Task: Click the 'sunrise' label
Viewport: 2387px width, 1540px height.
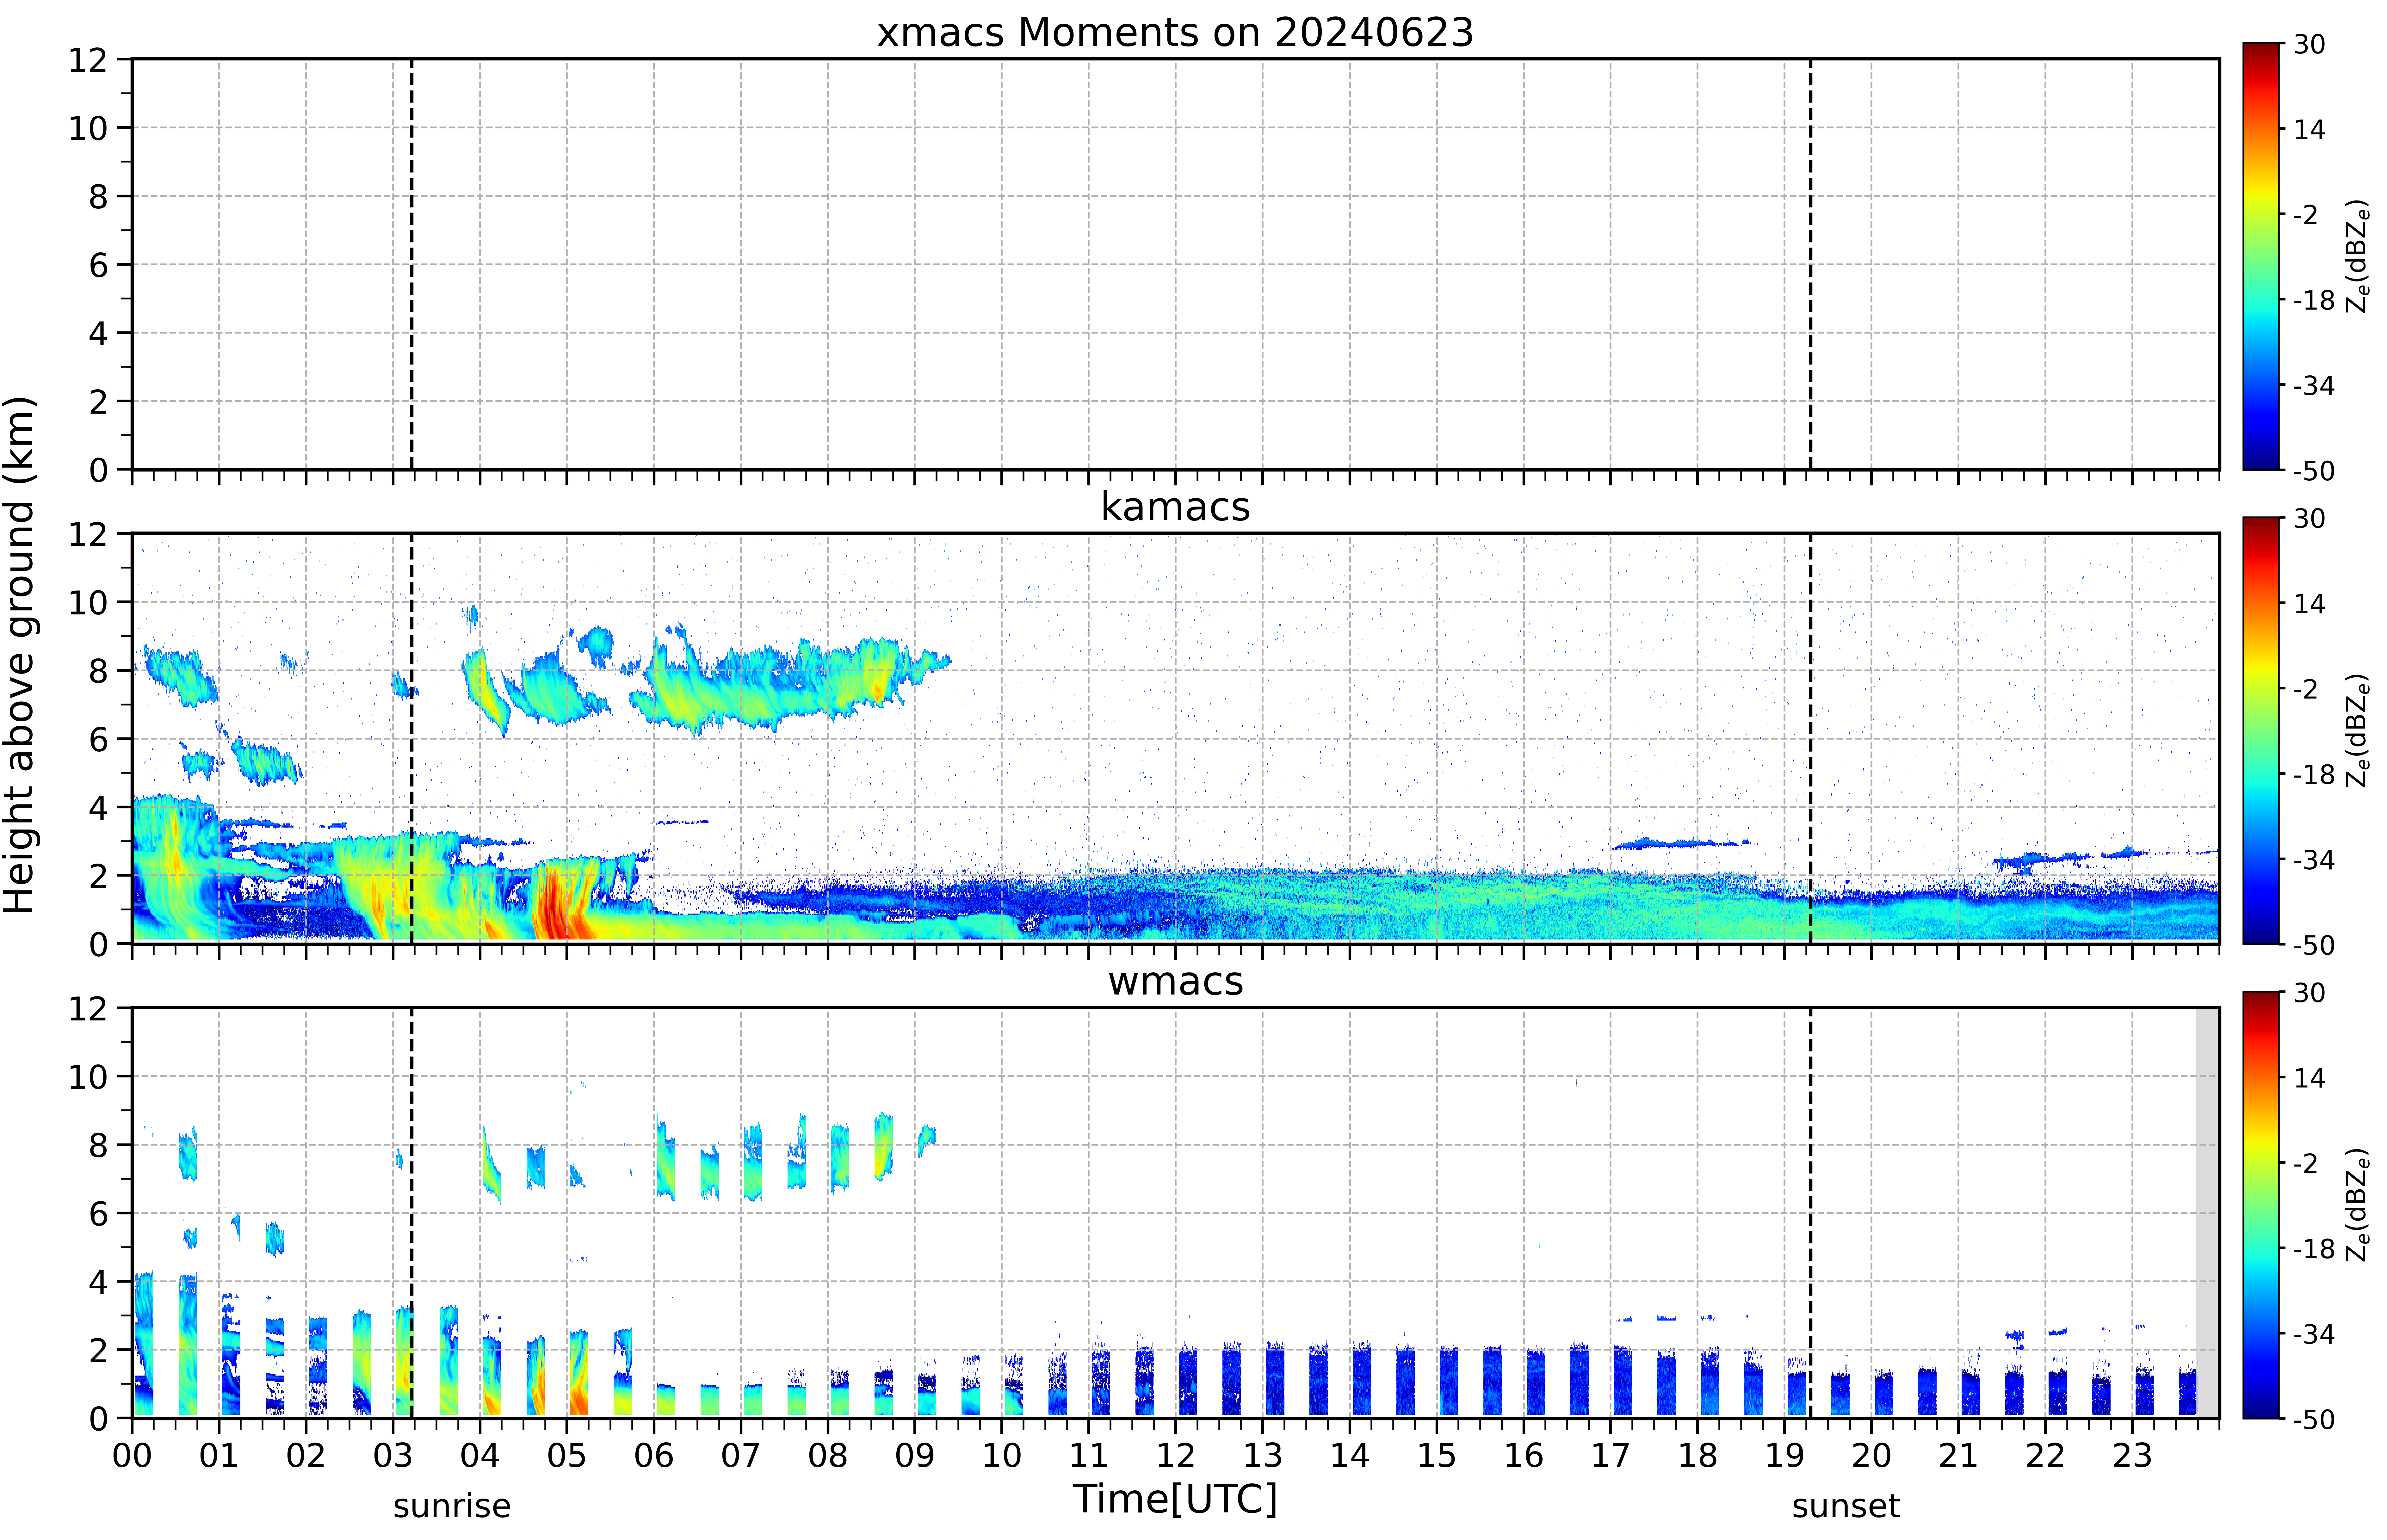Action: (x=452, y=1506)
